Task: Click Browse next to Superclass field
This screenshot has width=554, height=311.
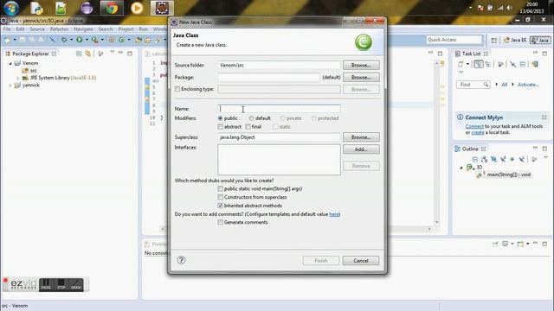Action: [x=361, y=137]
